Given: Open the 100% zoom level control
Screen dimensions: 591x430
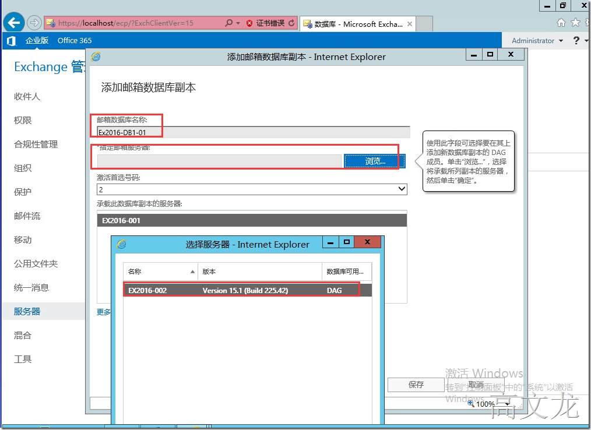Looking at the screenshot, I should click(x=489, y=404).
